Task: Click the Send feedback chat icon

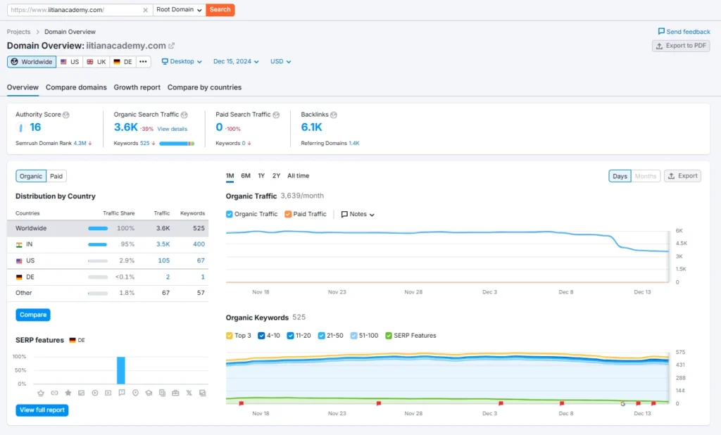Action: tap(661, 31)
